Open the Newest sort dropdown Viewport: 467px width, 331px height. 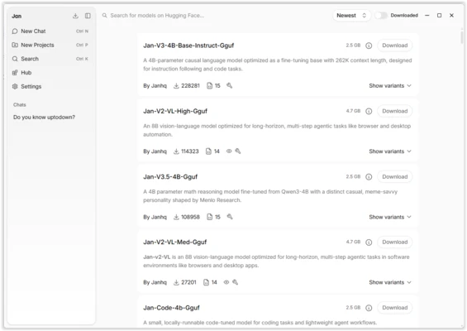click(351, 16)
